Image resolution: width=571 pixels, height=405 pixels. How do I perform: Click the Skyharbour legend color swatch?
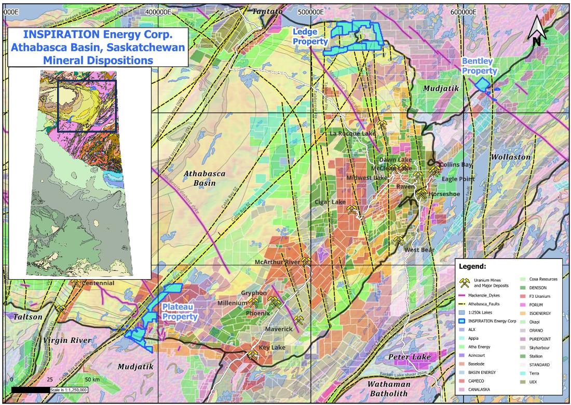[523, 348]
